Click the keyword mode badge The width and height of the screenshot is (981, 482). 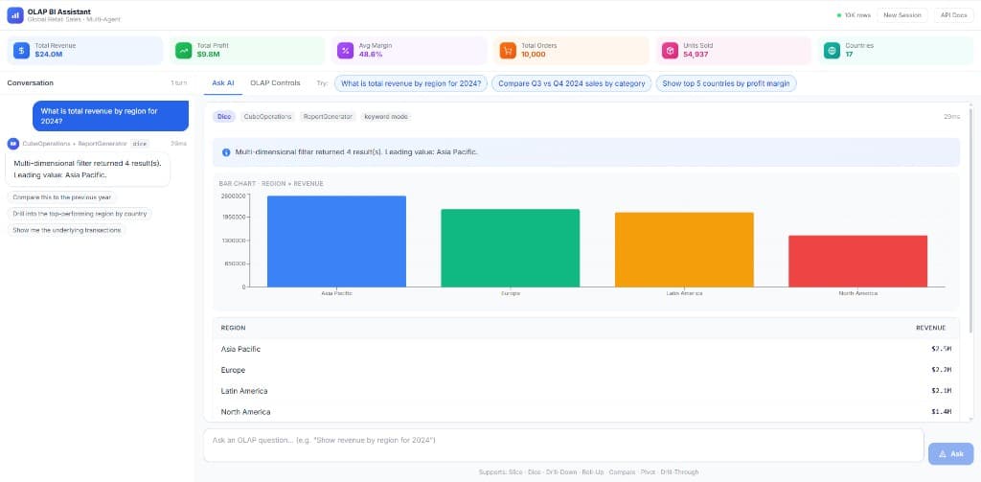coord(385,117)
